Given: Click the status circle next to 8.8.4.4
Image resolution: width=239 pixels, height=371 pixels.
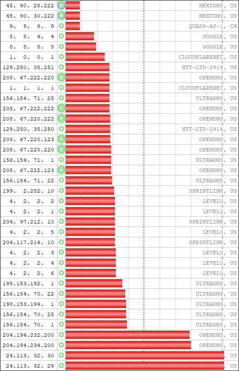Looking at the screenshot, I should [61, 36].
